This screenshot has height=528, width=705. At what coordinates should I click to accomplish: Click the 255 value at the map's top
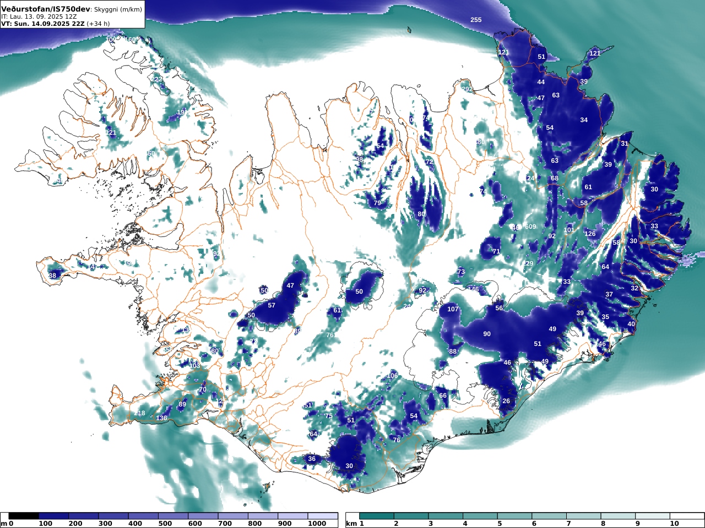(x=476, y=20)
